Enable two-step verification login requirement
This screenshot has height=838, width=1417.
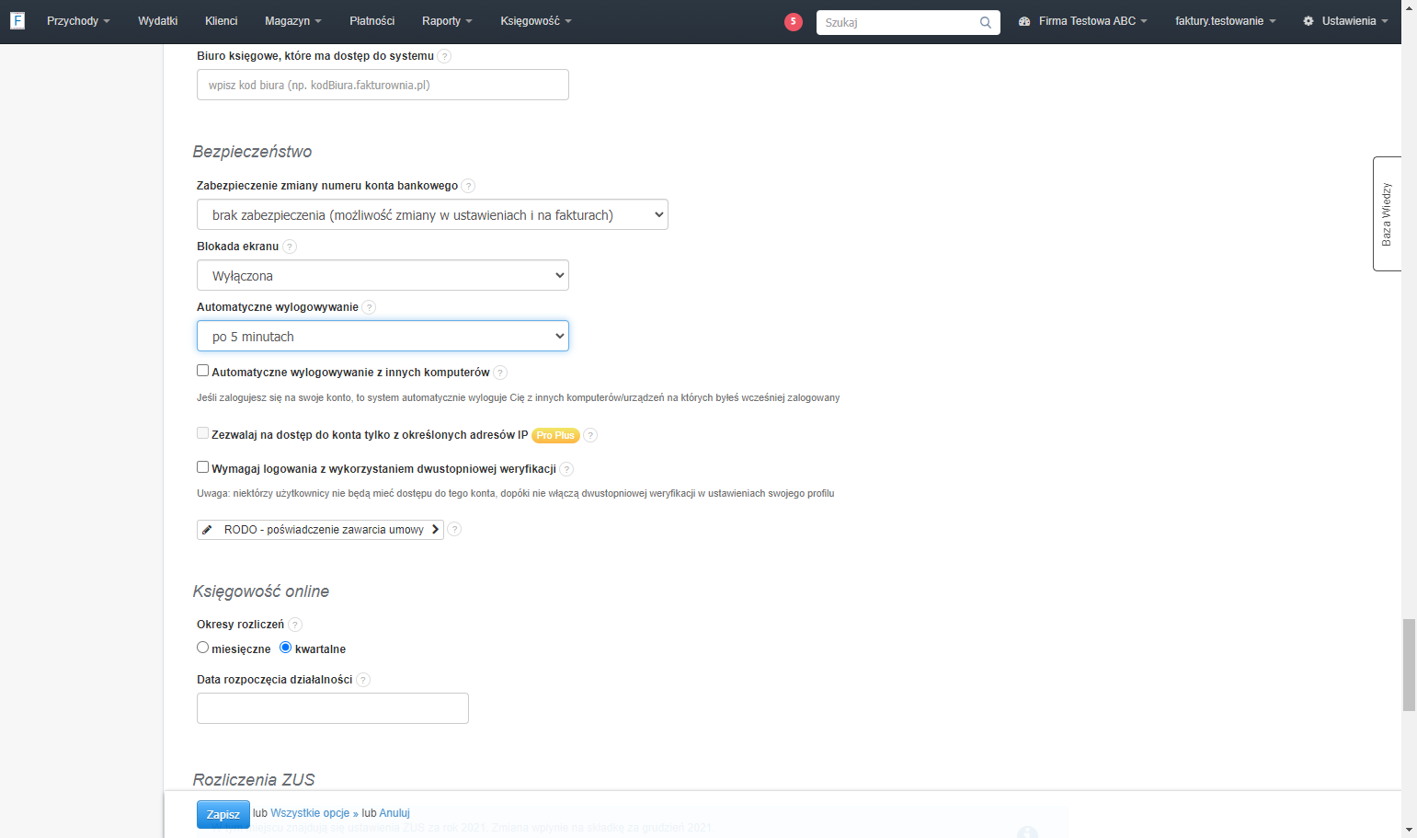pyautogui.click(x=202, y=467)
